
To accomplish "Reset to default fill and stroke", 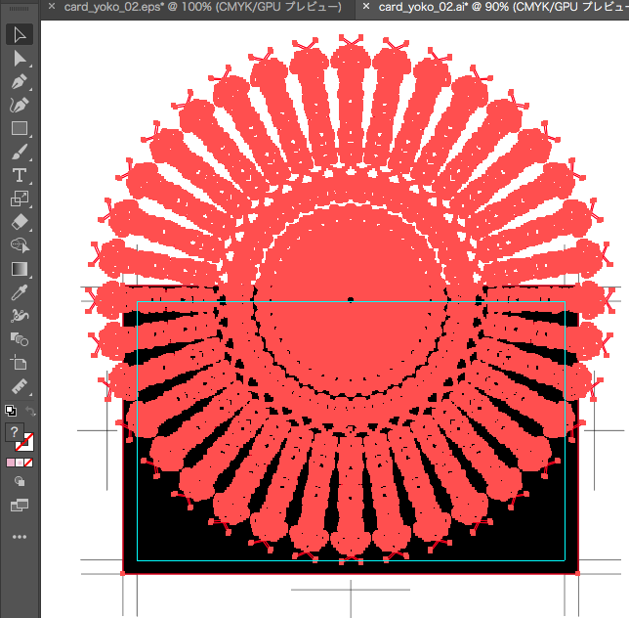I will click(10, 411).
